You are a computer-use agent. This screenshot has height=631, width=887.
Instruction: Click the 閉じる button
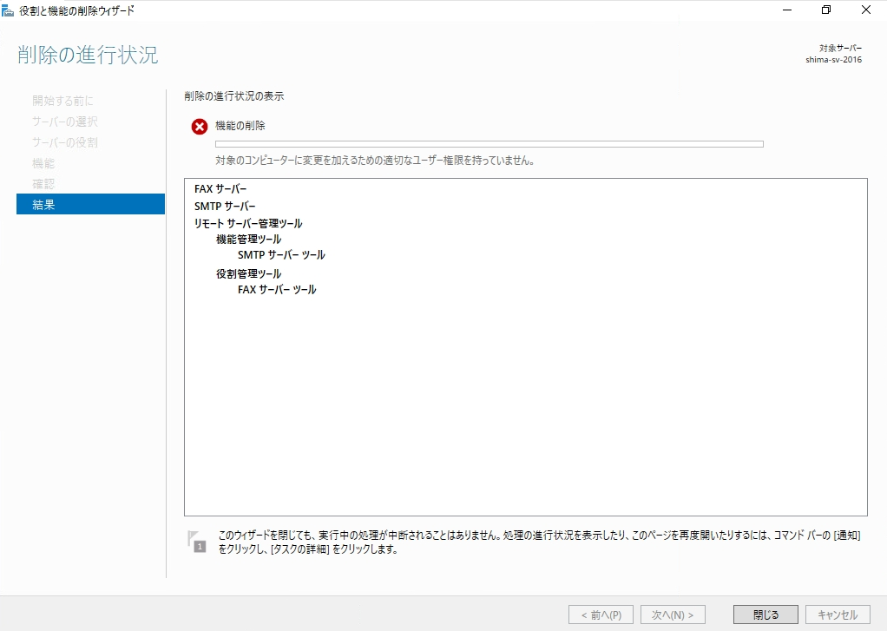coord(765,614)
